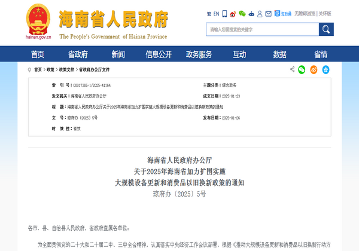
Task: Share article via green WeChat icon
Action: (302, 70)
